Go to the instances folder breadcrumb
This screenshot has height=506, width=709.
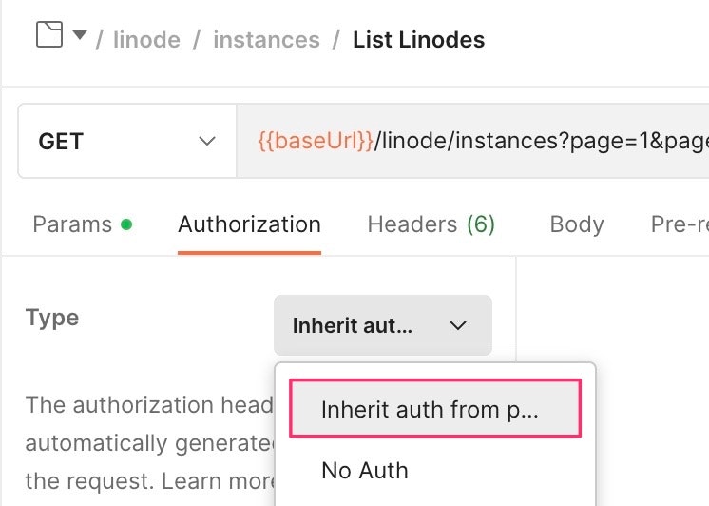tap(266, 40)
